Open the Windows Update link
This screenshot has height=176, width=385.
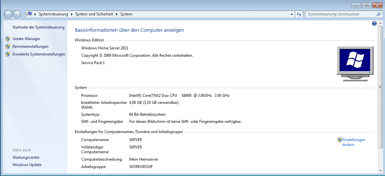[27, 165]
